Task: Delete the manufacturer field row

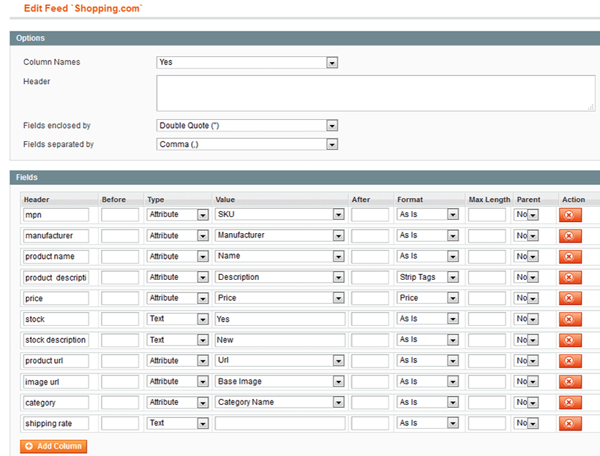Action: (x=570, y=236)
